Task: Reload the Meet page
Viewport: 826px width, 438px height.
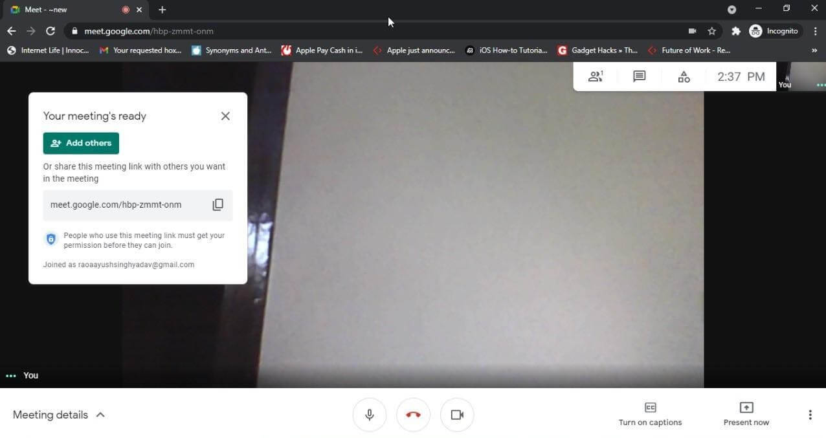Action: tap(50, 31)
